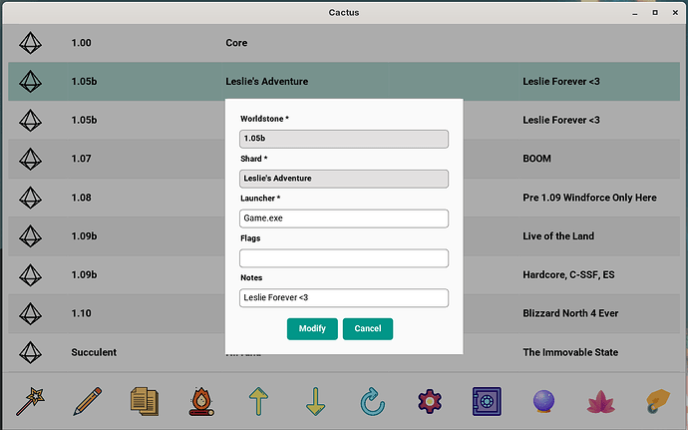Click the empty Flags input field
The height and width of the screenshot is (430, 688).
click(x=344, y=258)
